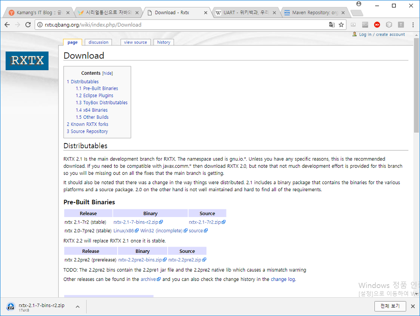Open rxtx-2.1-7r2.zip source link

(207, 222)
